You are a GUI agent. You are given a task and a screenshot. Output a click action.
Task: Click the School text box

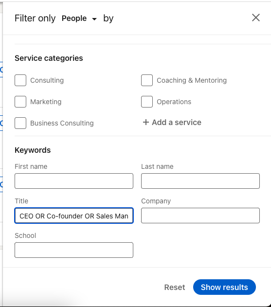(x=74, y=250)
